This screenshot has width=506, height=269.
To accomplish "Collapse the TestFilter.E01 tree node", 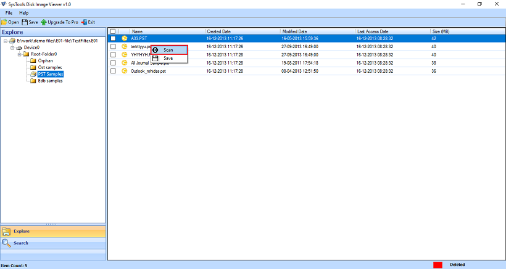I will point(6,41).
